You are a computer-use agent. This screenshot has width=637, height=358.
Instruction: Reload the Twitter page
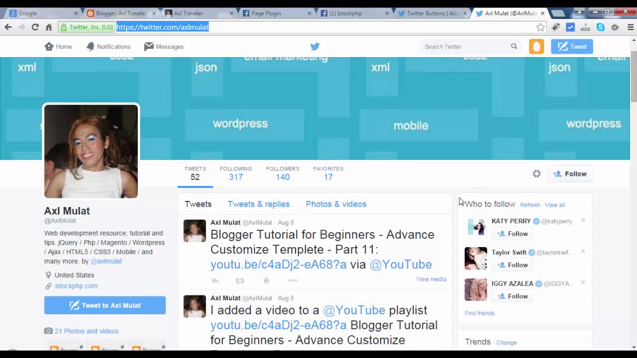(x=35, y=27)
